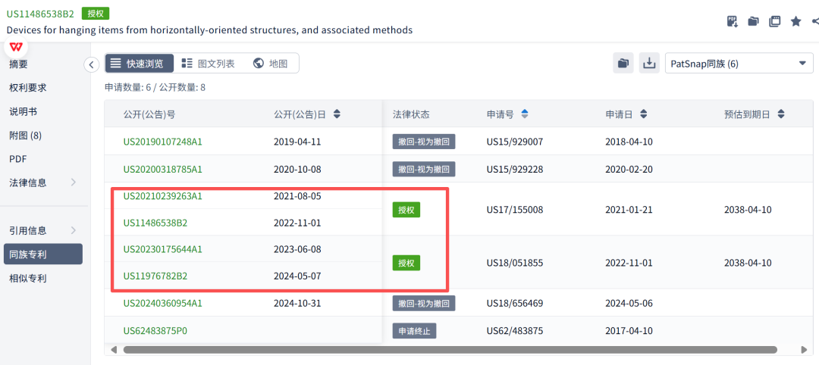The image size is (819, 365).
Task: Open 权利要求 section
Action: coord(28,88)
